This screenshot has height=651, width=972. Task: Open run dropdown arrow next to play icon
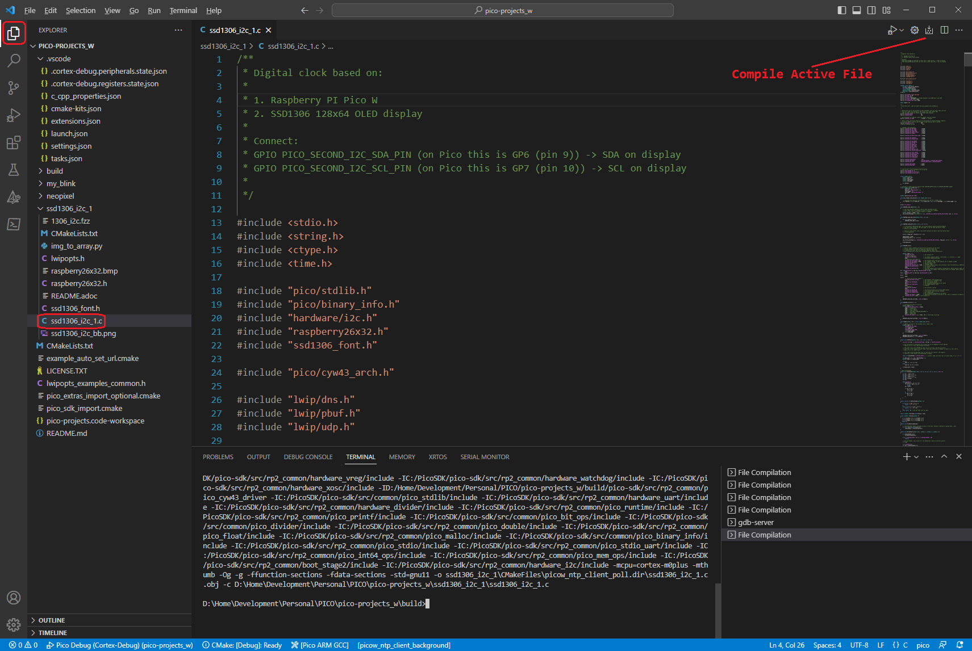(x=902, y=31)
